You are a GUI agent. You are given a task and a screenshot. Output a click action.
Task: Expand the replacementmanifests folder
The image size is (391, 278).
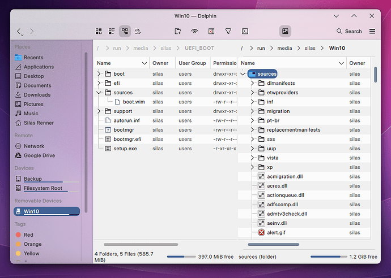tap(252, 130)
